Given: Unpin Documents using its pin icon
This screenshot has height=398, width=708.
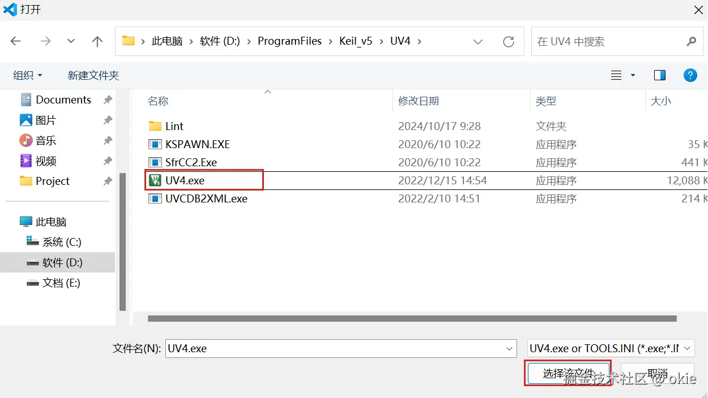Looking at the screenshot, I should point(108,99).
